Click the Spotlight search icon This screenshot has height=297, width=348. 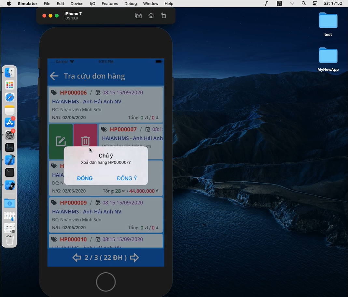[304, 4]
